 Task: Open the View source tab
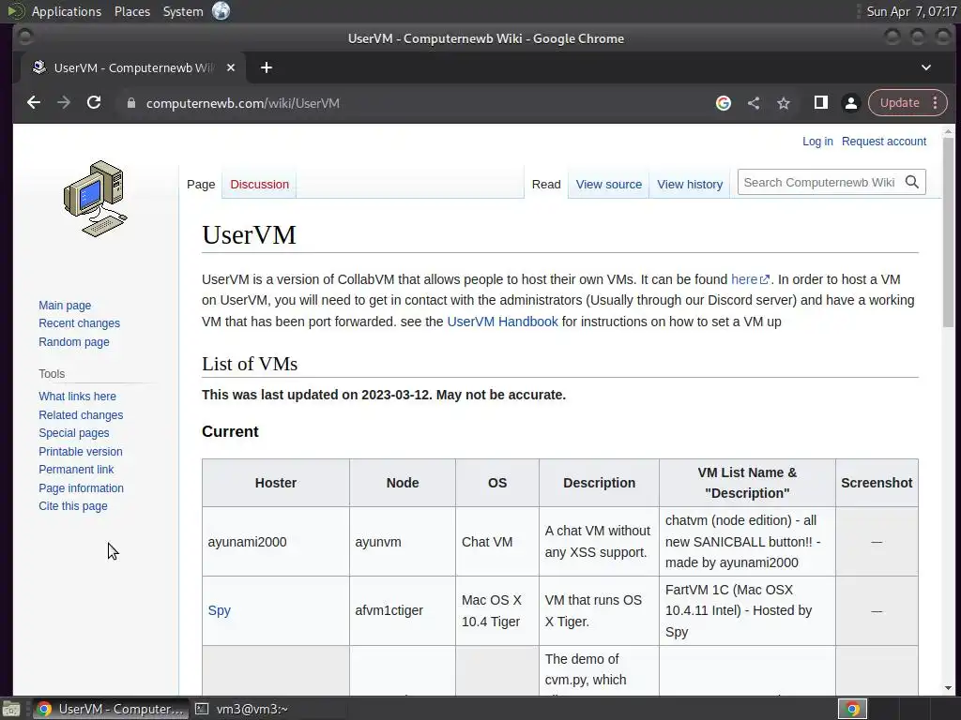tap(608, 185)
